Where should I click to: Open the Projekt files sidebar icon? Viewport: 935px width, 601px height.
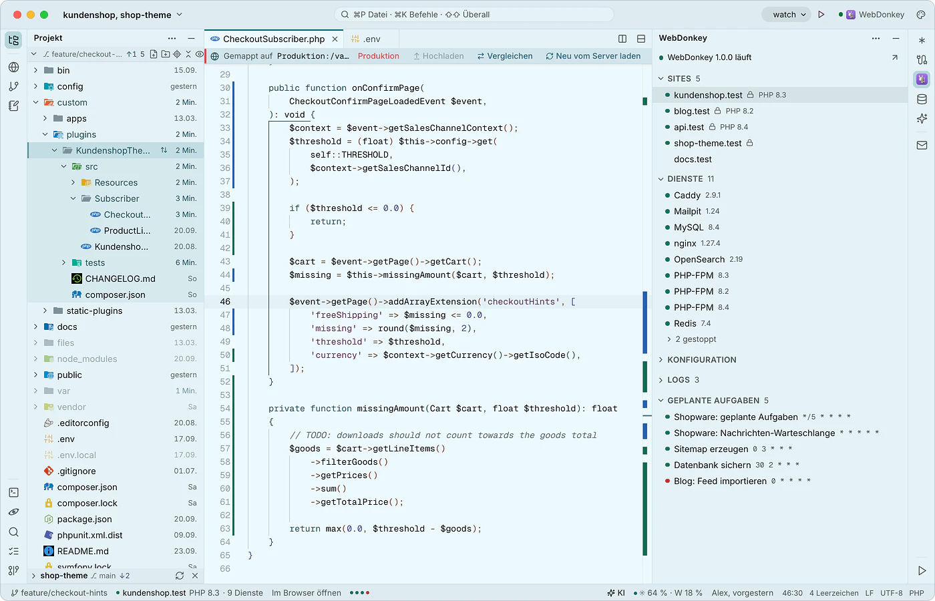[13, 40]
